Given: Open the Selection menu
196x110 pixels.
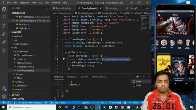Looking at the screenshot, I should pyautogui.click(x=24, y=3).
